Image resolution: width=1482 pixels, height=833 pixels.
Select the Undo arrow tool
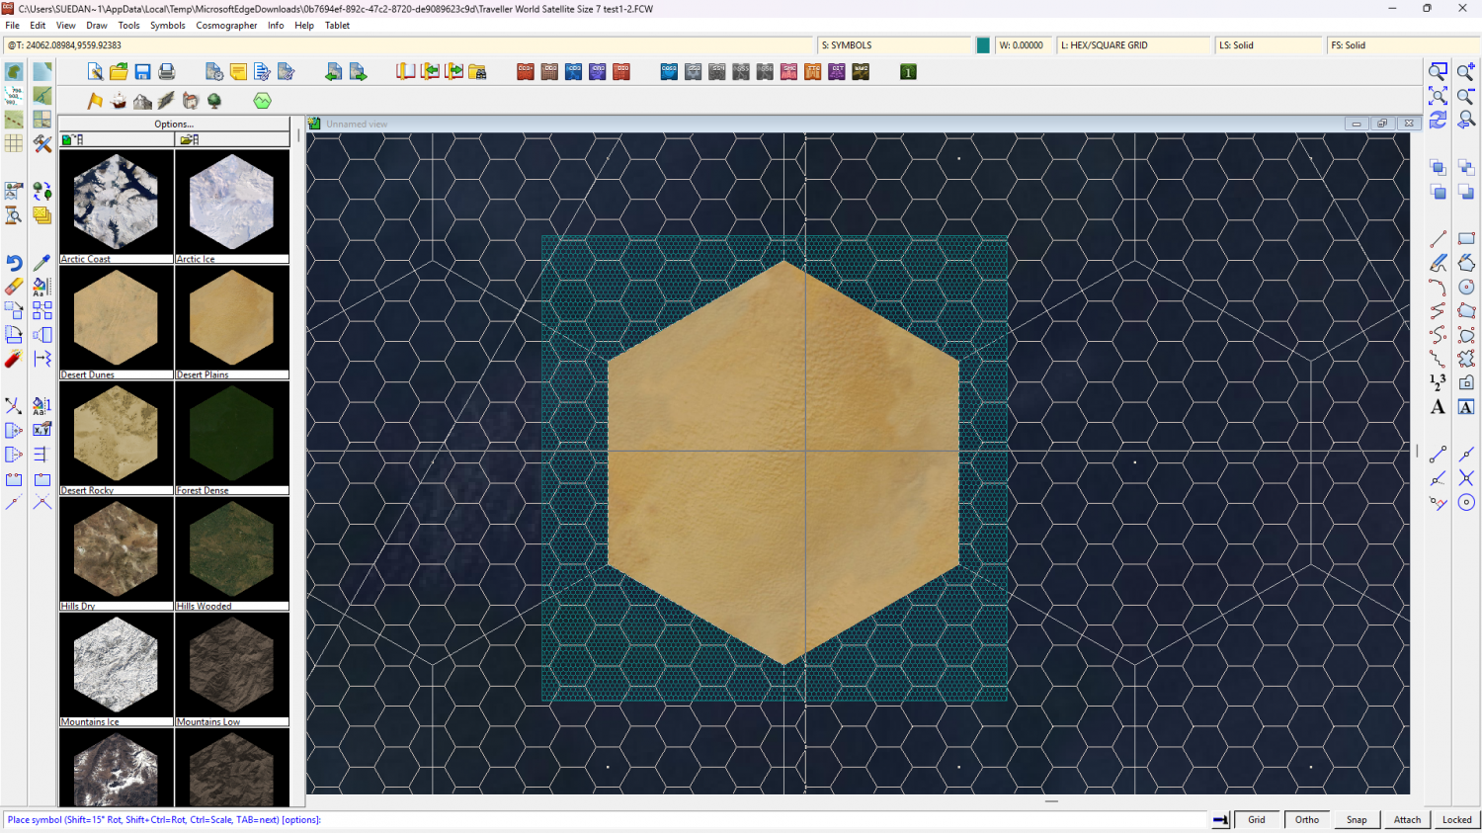(x=14, y=263)
